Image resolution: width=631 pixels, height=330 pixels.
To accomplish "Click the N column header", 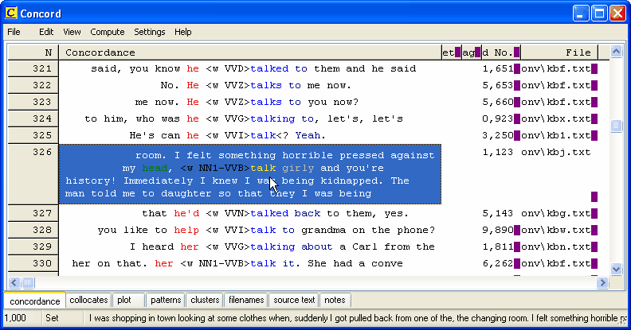I will point(33,52).
